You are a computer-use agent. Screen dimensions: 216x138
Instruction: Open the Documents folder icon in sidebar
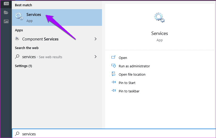pos(6,13)
